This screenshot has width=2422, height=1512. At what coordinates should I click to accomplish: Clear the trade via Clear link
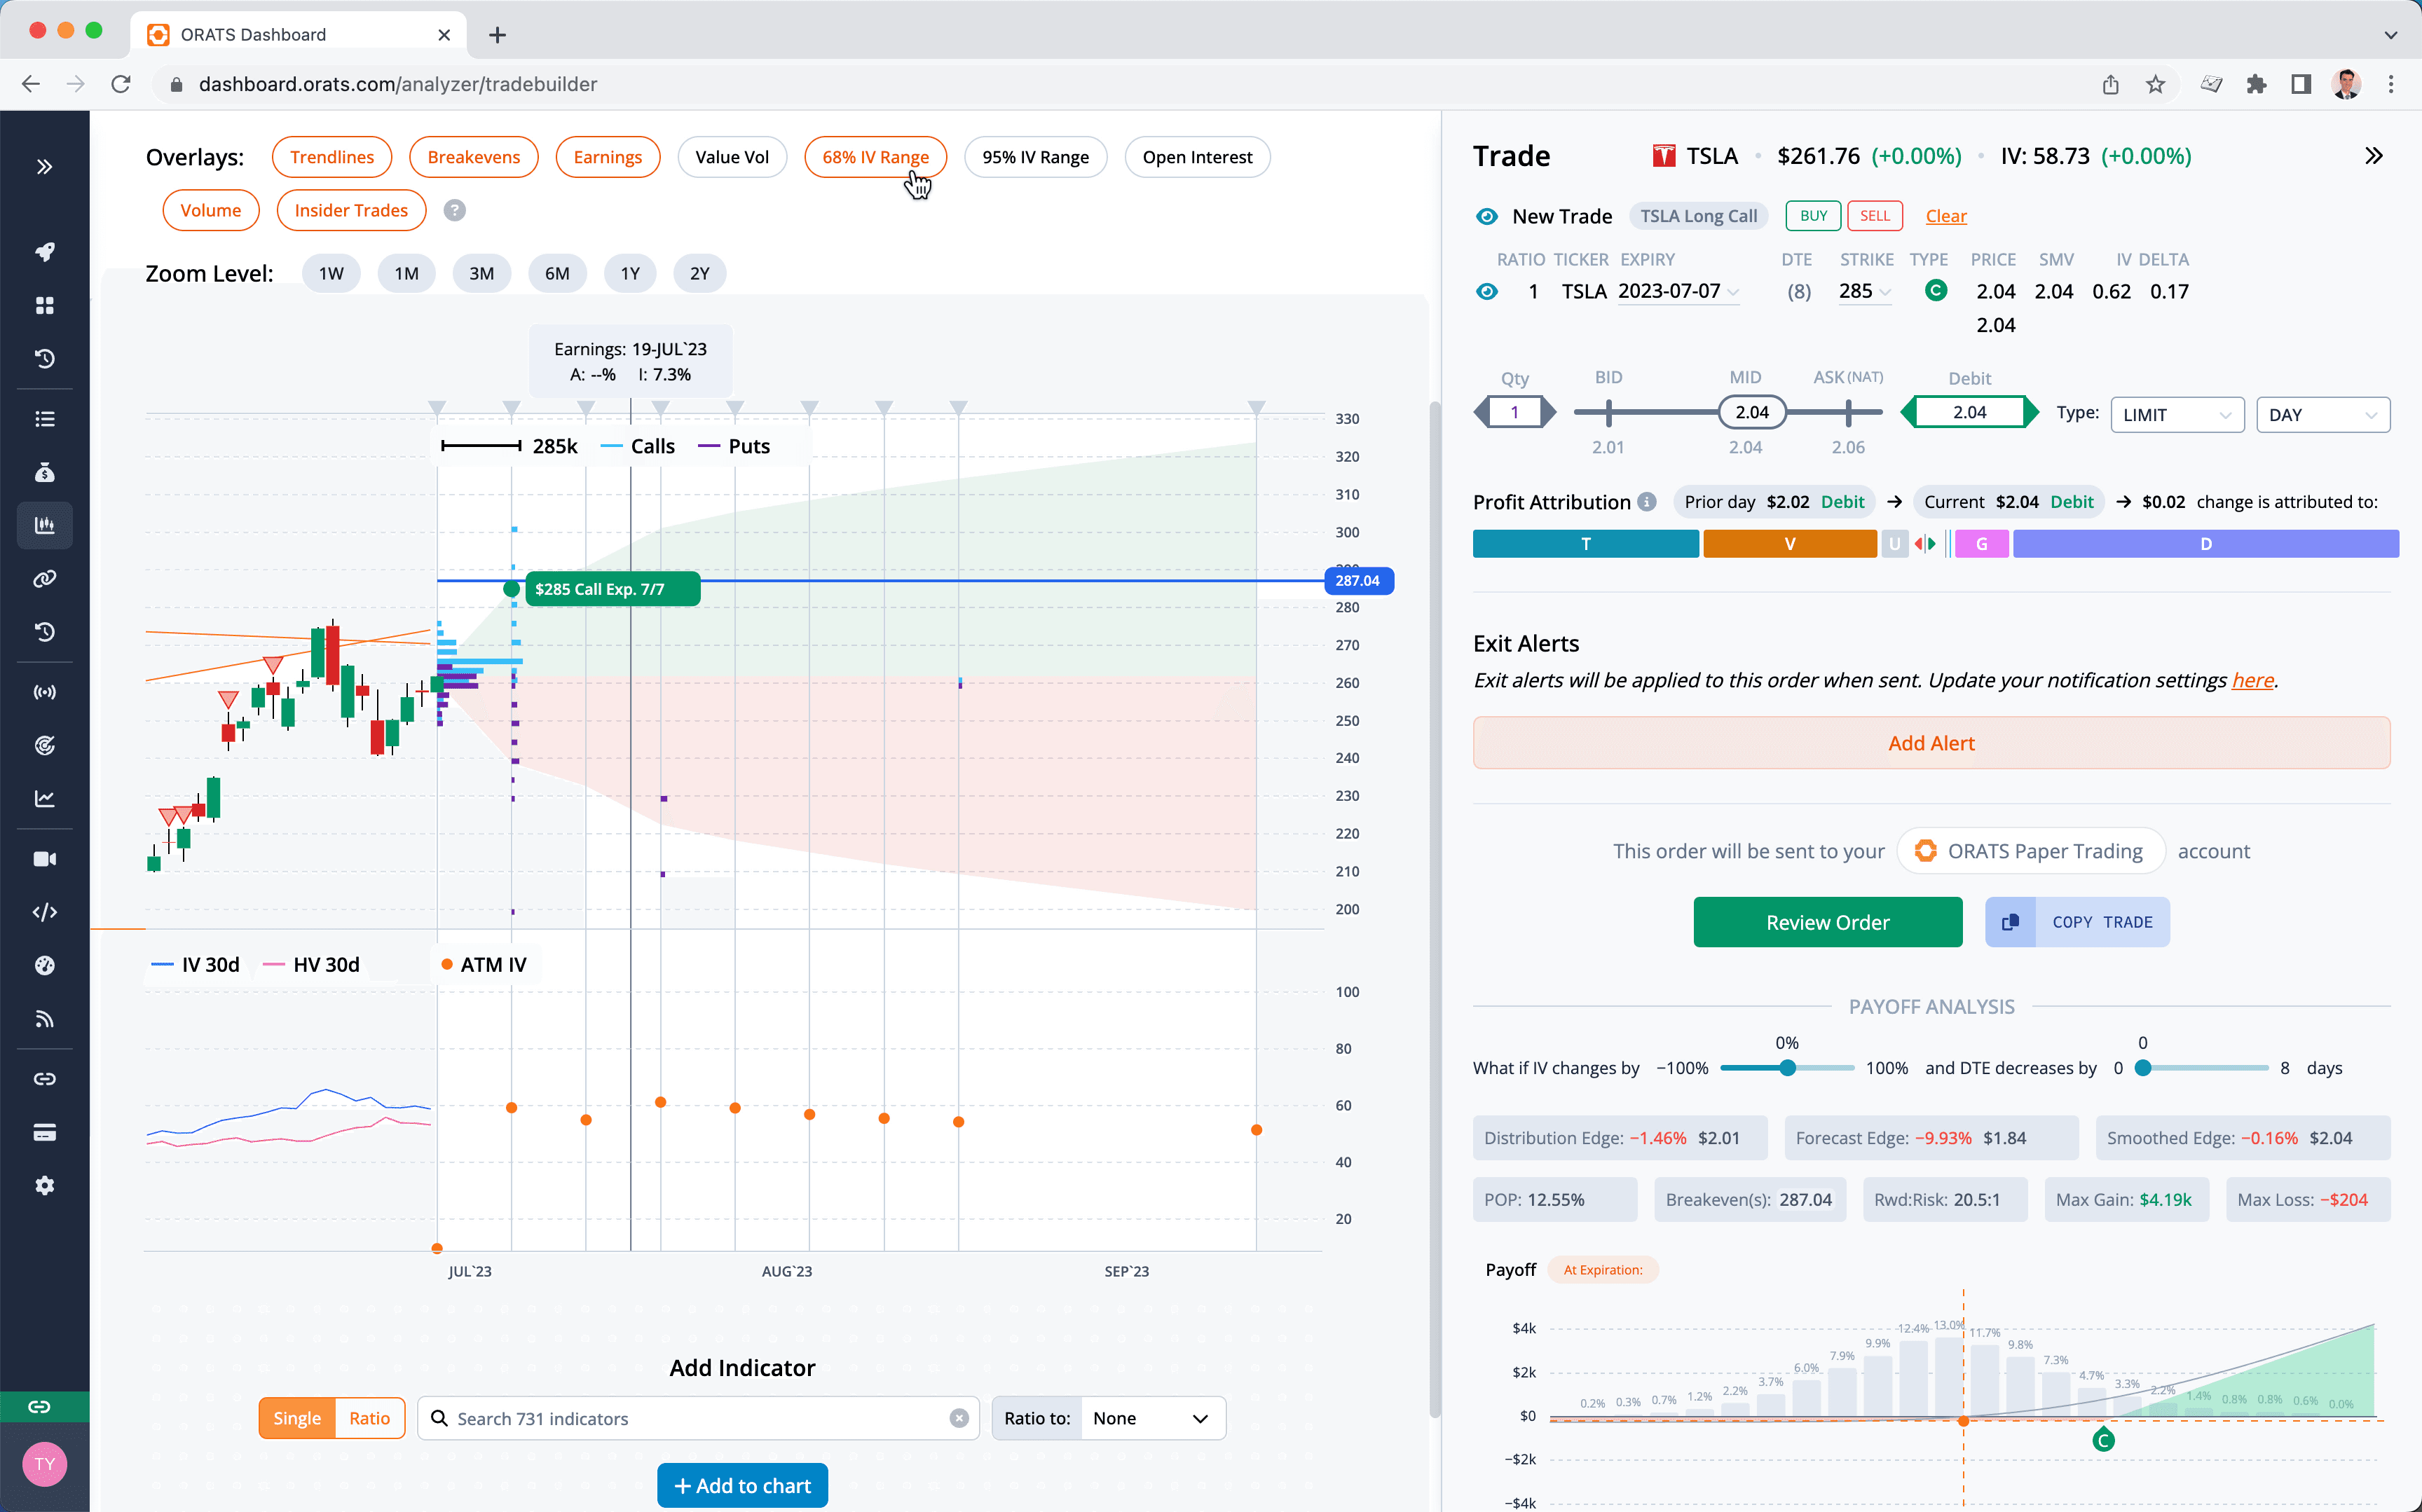(x=1946, y=216)
